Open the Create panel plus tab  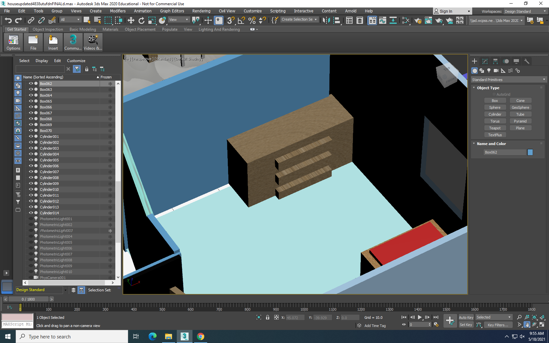pos(474,61)
